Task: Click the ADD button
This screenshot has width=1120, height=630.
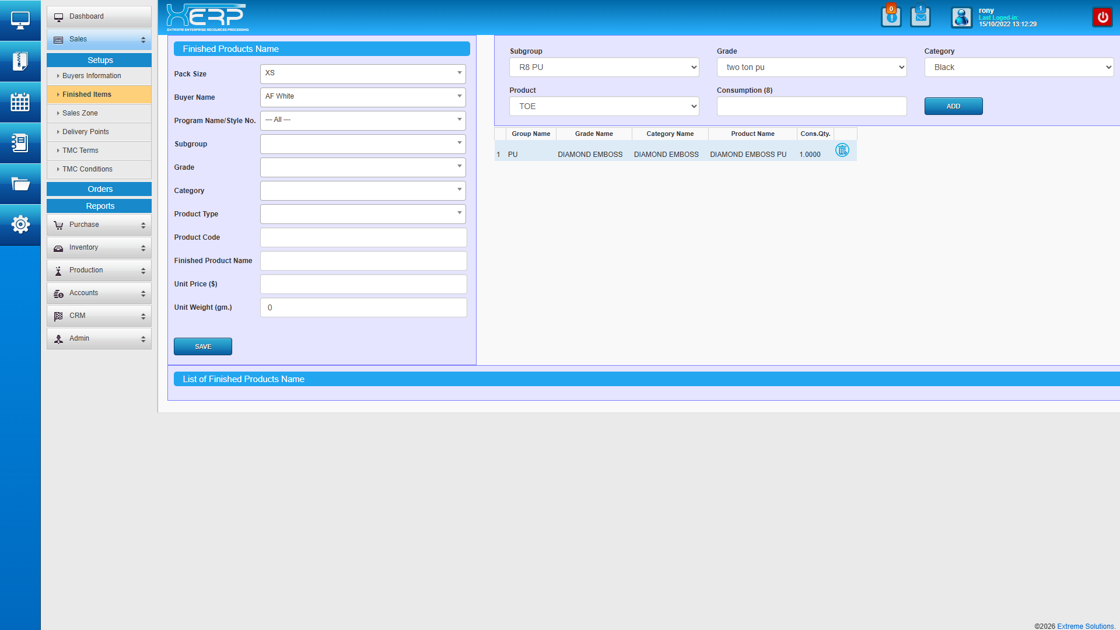Action: point(953,106)
